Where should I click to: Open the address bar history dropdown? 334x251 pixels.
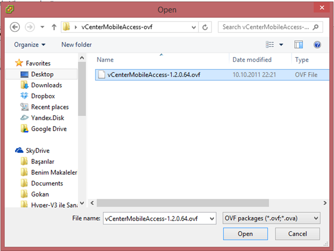pyautogui.click(x=194, y=27)
